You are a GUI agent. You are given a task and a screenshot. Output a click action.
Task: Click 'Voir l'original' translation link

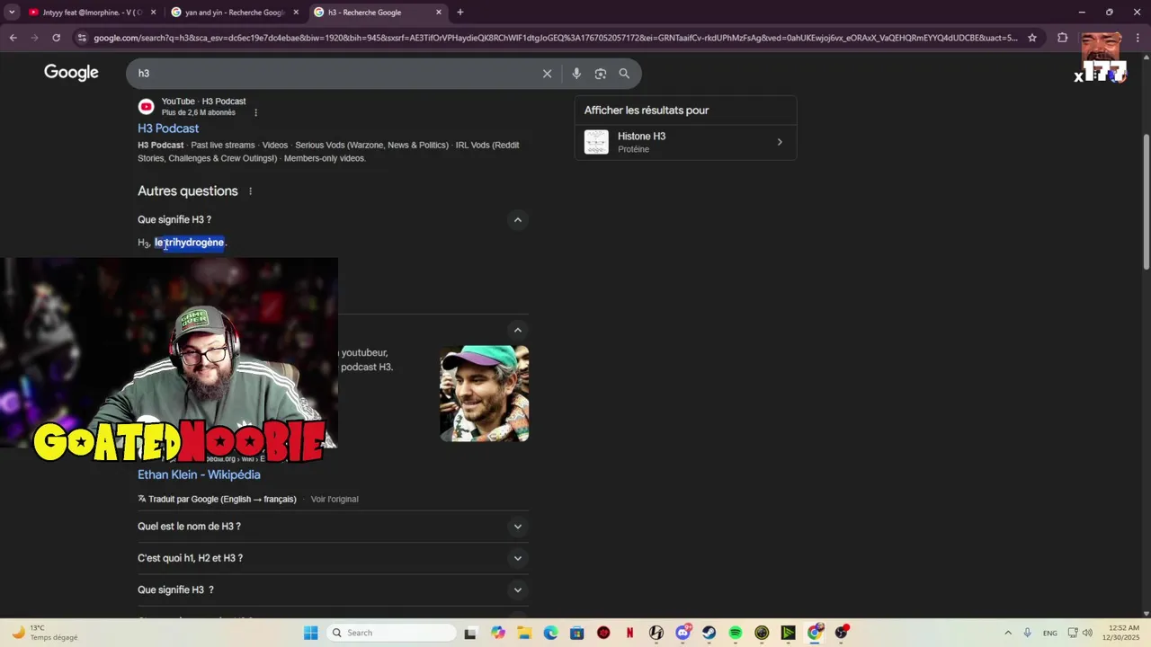click(x=335, y=500)
